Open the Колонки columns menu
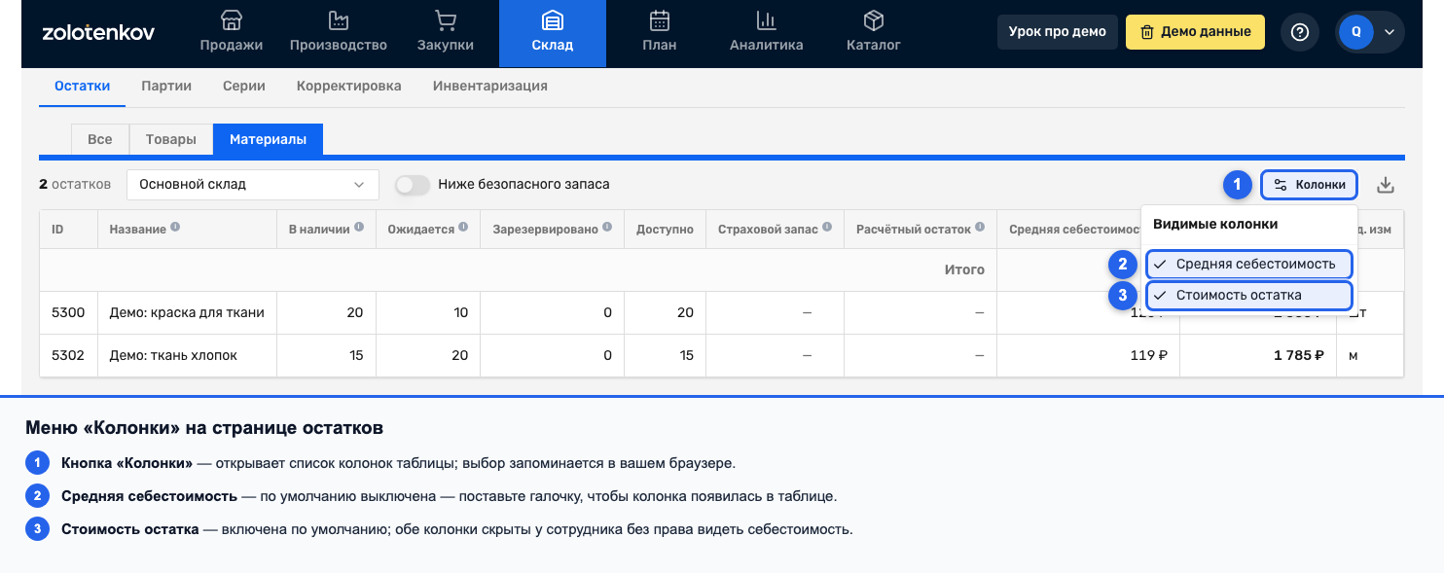The width and height of the screenshot is (1444, 573). [1310, 184]
